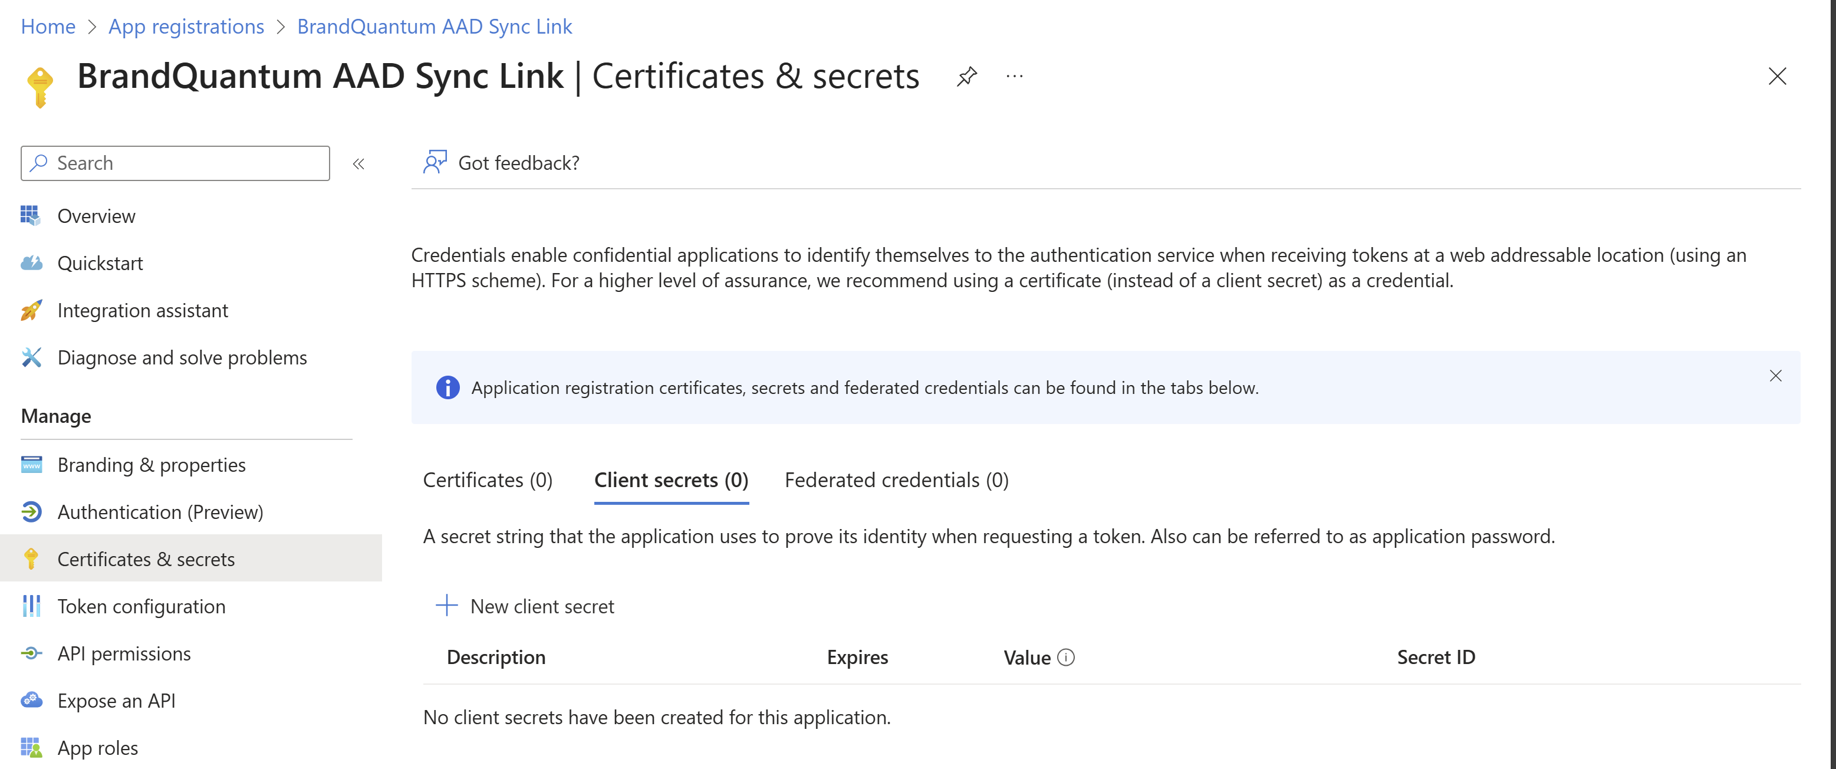Click the App roles icon

(31, 747)
